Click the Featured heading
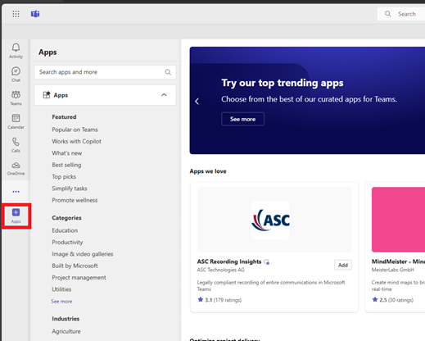Screen dimensions: 425x341 (x=64, y=117)
